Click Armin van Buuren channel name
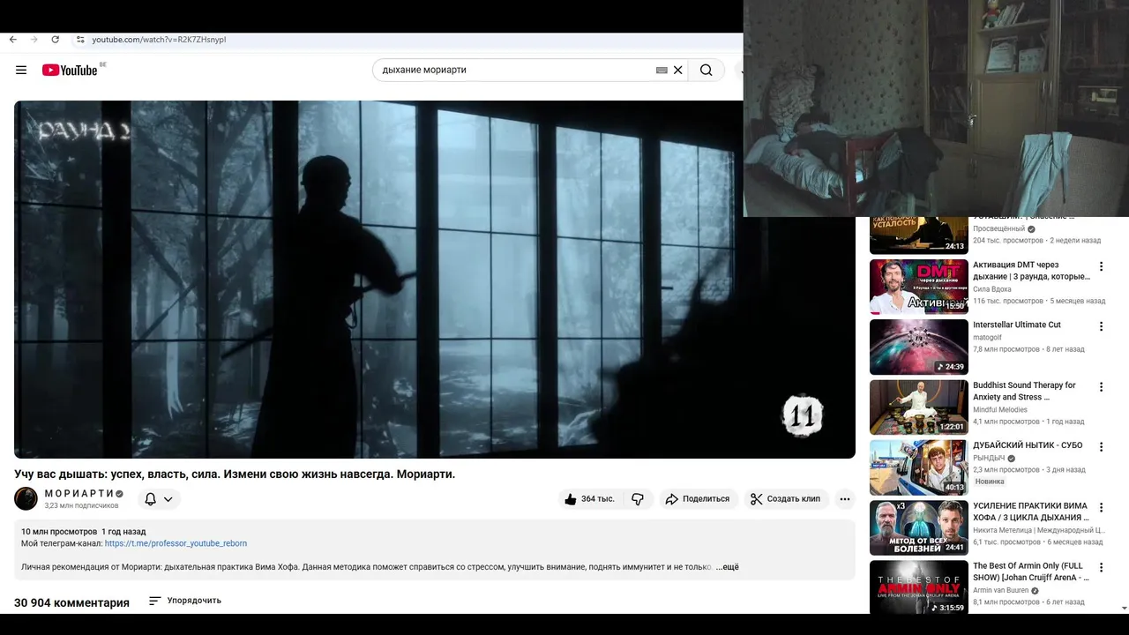 coord(1000,591)
